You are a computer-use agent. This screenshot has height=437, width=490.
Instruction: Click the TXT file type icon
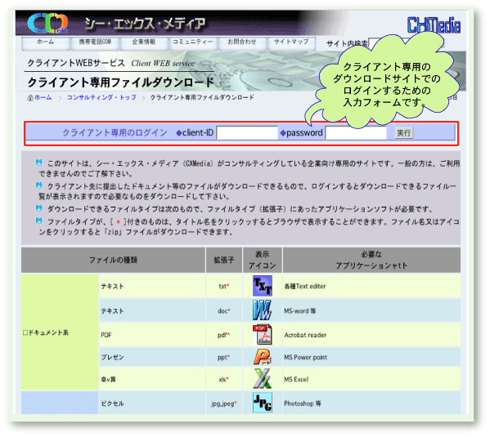click(x=263, y=286)
